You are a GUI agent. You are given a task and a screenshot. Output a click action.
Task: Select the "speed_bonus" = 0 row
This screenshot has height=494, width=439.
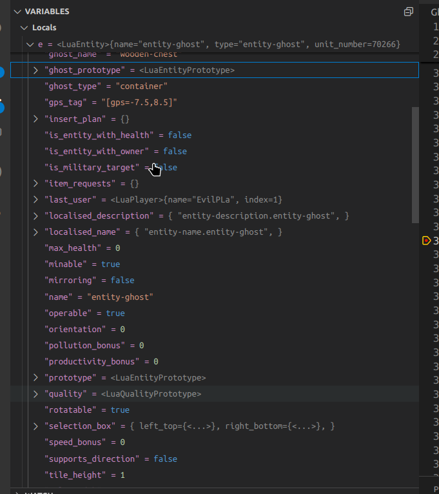[215, 442]
